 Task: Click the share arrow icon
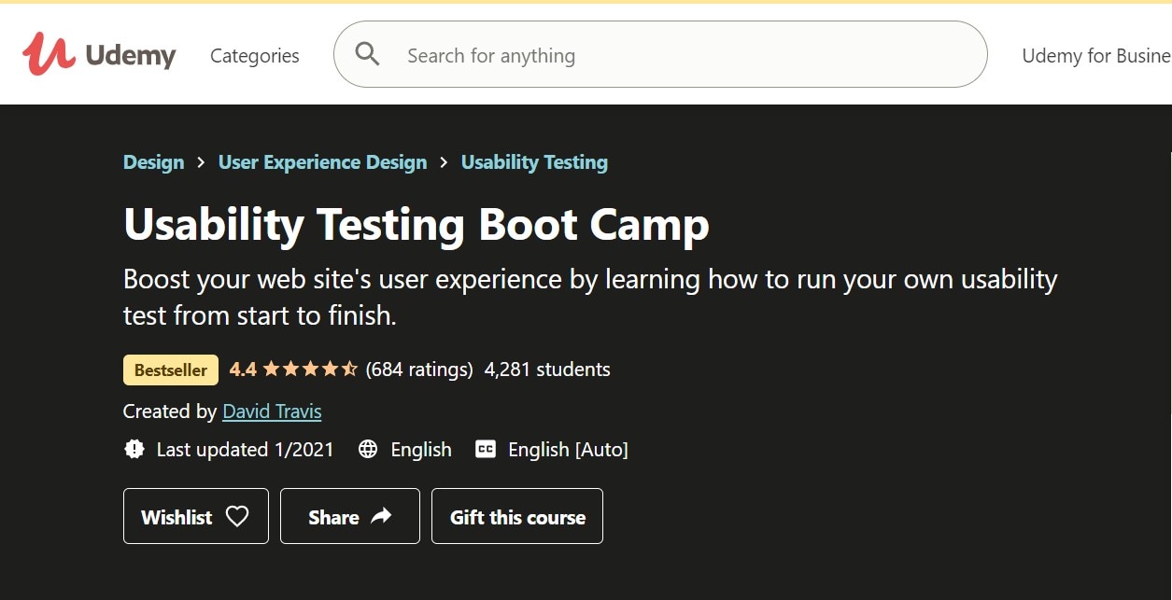[x=381, y=516]
